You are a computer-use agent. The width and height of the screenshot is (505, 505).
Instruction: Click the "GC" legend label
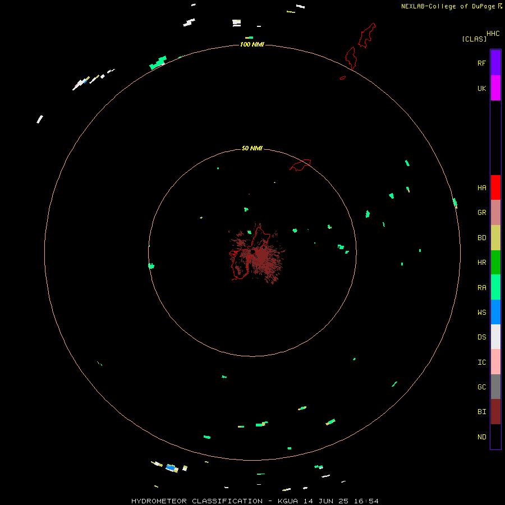(481, 387)
